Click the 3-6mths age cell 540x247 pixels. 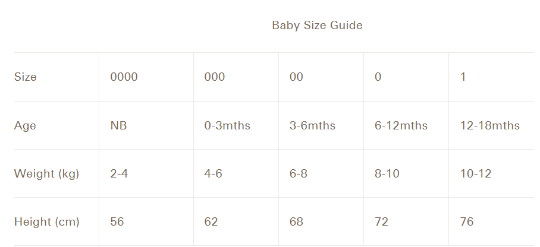(x=312, y=126)
